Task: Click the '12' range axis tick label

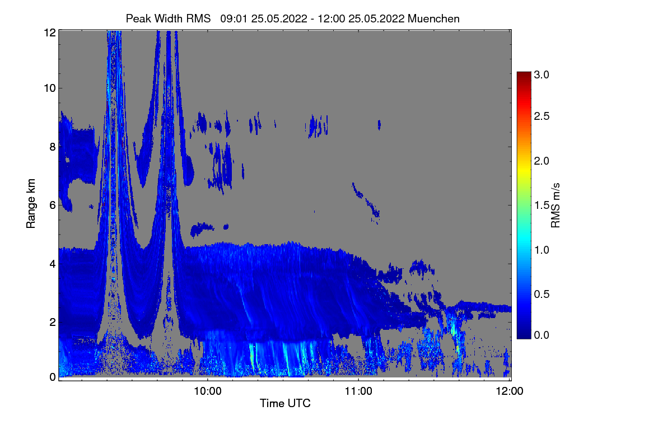Action: 49,32
